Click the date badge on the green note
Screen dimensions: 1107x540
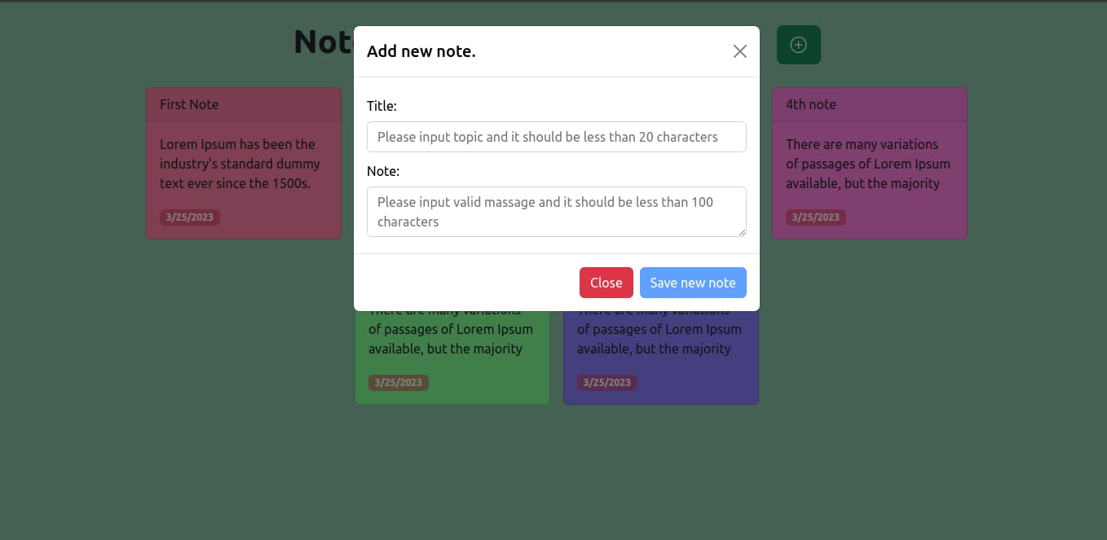(399, 382)
